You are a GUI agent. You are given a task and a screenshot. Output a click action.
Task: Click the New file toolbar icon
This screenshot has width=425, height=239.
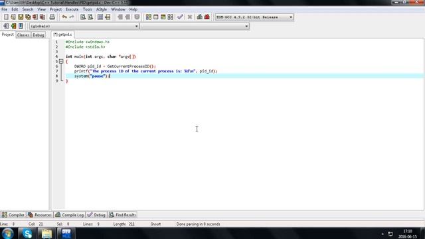[x=6, y=17]
